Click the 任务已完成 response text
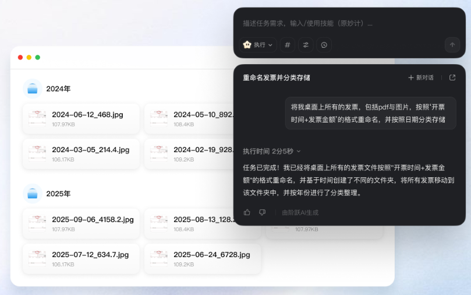The height and width of the screenshot is (295, 471). 348,180
